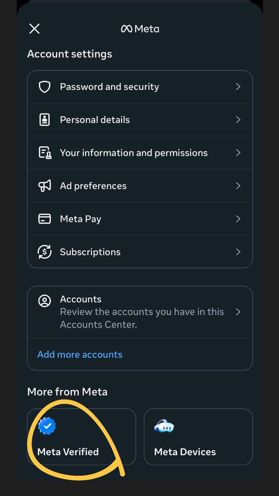Open the Meta Verified card
The width and height of the screenshot is (279, 496).
(81, 437)
